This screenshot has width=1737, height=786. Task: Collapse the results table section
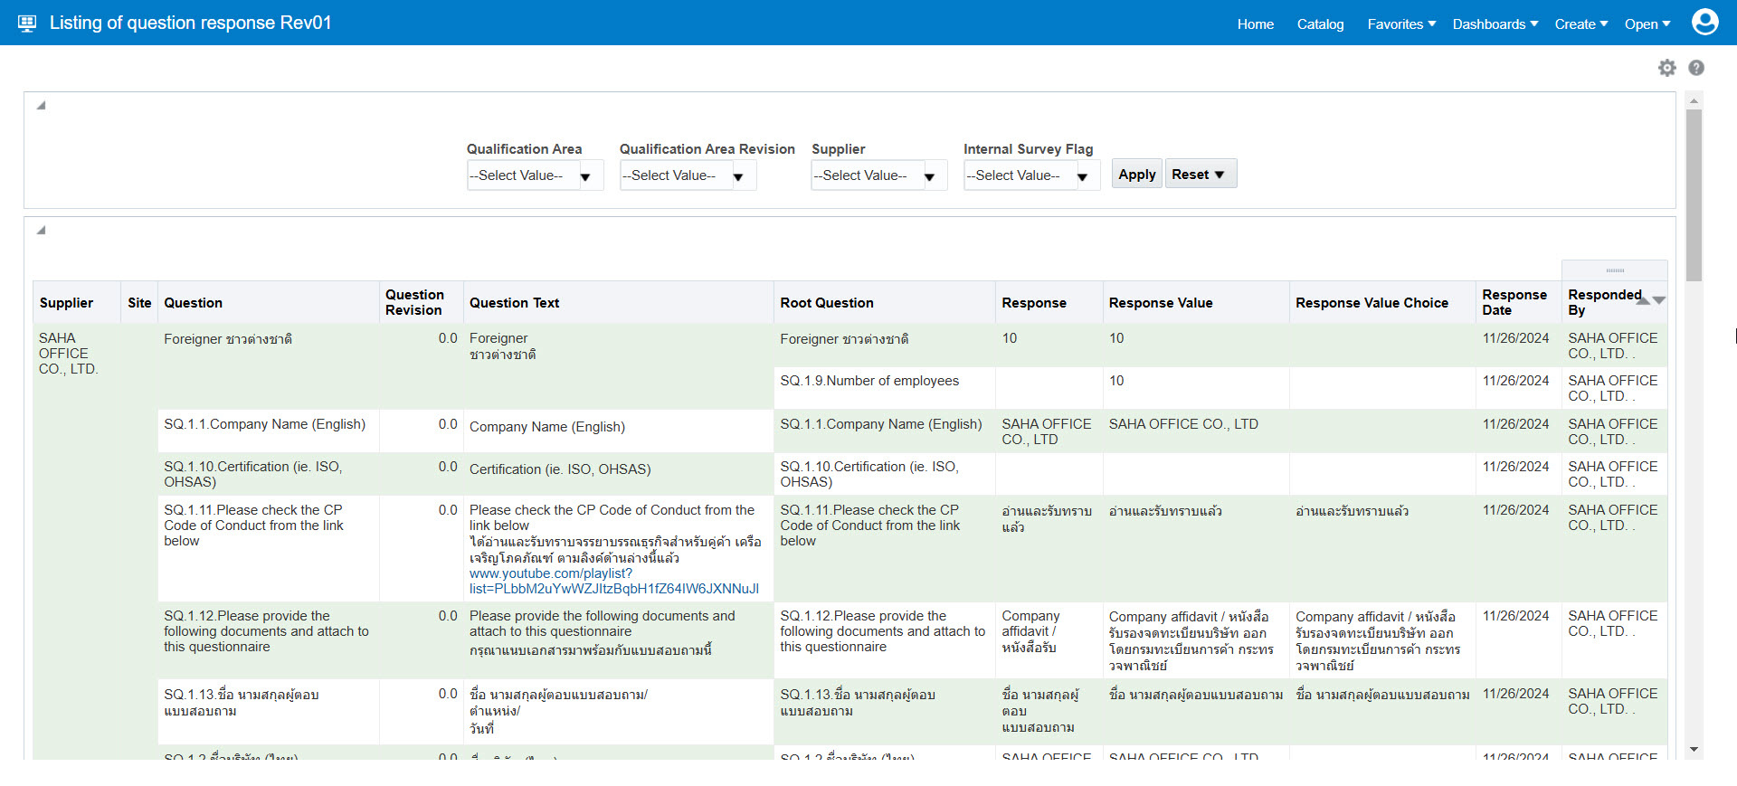click(41, 231)
